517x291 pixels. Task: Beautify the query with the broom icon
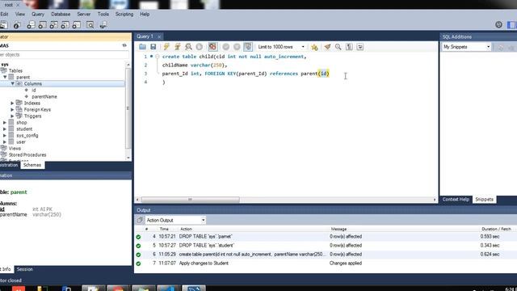click(327, 47)
